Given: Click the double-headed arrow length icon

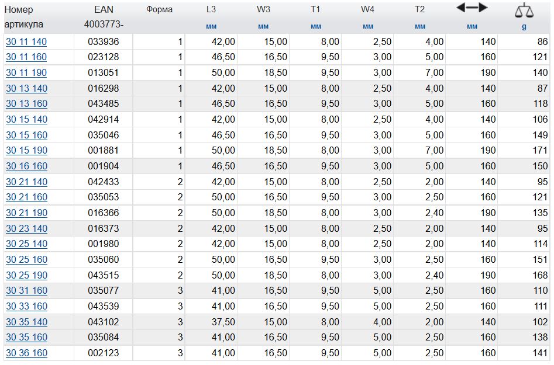Looking at the screenshot, I should (472, 8).
